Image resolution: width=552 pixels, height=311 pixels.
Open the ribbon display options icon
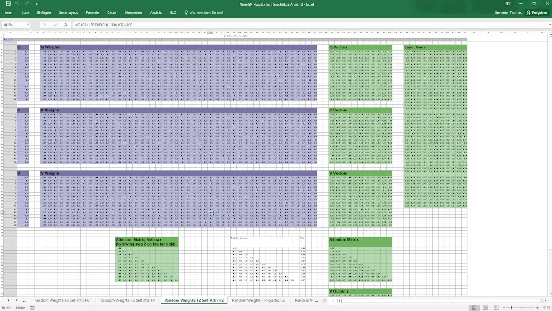pos(506,3)
